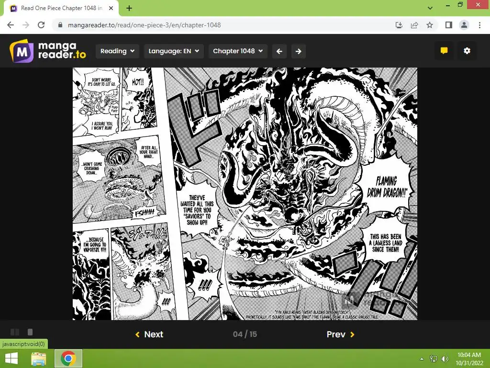490x368 pixels.
Task: Click the address bar URL
Action: pos(145,25)
